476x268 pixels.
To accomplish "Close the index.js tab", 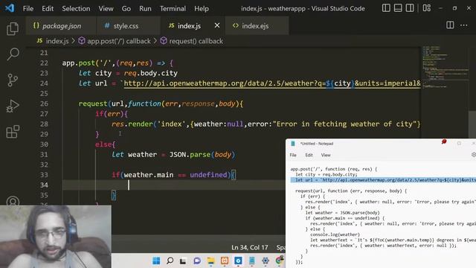I will point(216,25).
